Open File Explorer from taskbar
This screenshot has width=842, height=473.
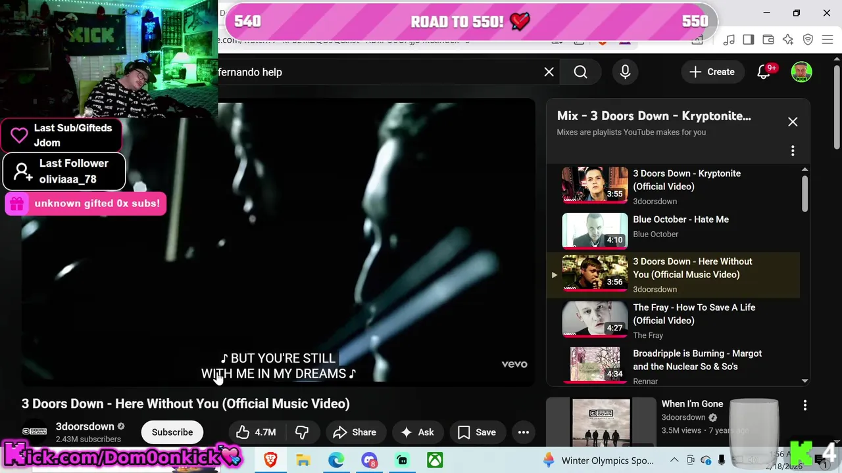[x=303, y=460]
